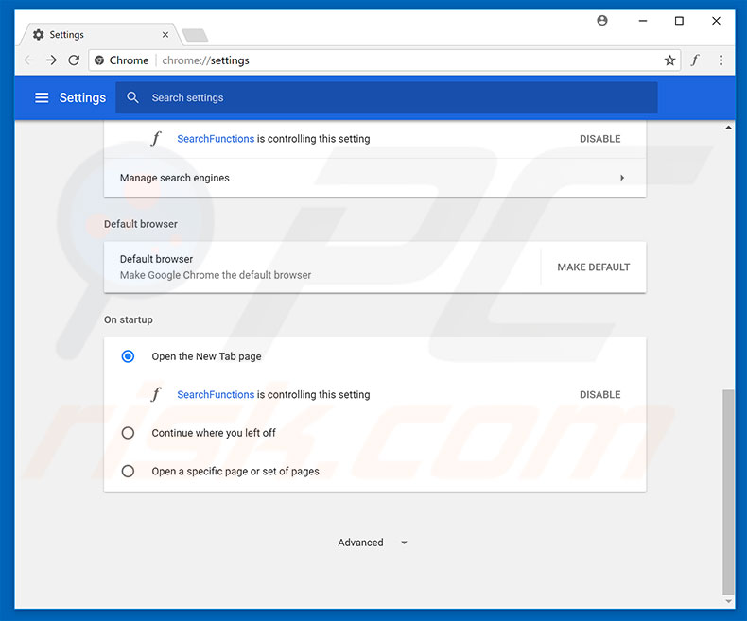Click the browser forward arrow
Viewport: 747px width, 621px height.
(x=51, y=60)
